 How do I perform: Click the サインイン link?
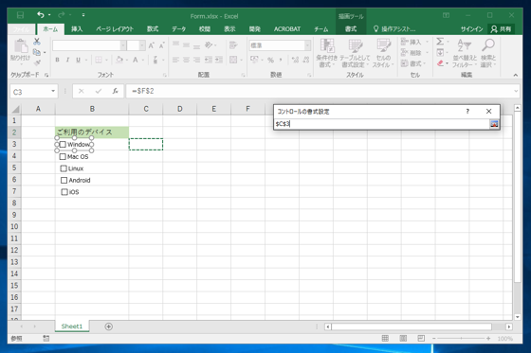472,29
